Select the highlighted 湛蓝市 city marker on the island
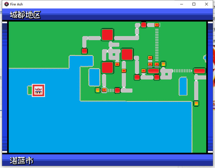 click(39, 90)
